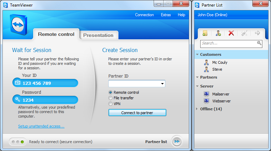Select the Mailserver entry name
Viewport: 271px width, 151px height.
click(221, 94)
